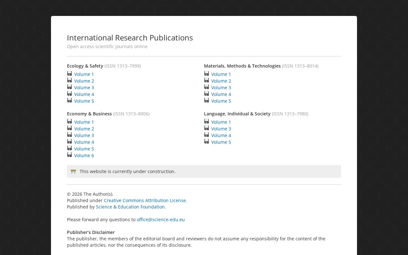Click disk icon beside Materials, Methods Volume 4
This screenshot has height=255, width=408.
[x=207, y=94]
